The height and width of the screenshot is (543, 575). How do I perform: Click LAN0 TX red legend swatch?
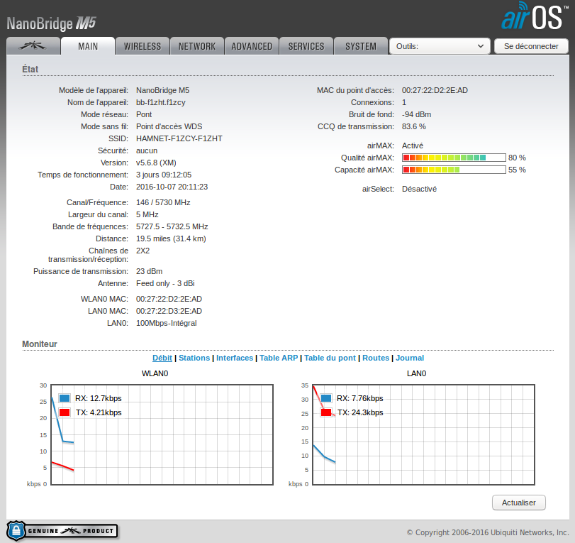coord(326,412)
